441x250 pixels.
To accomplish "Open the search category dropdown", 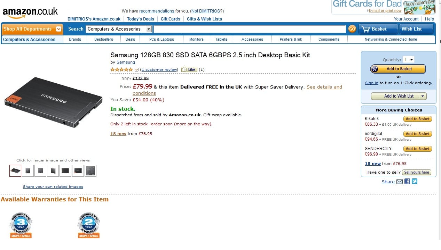I will (x=149, y=29).
